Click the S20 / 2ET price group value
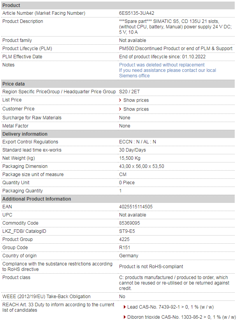The height and width of the screenshot is (323, 239). [x=130, y=92]
